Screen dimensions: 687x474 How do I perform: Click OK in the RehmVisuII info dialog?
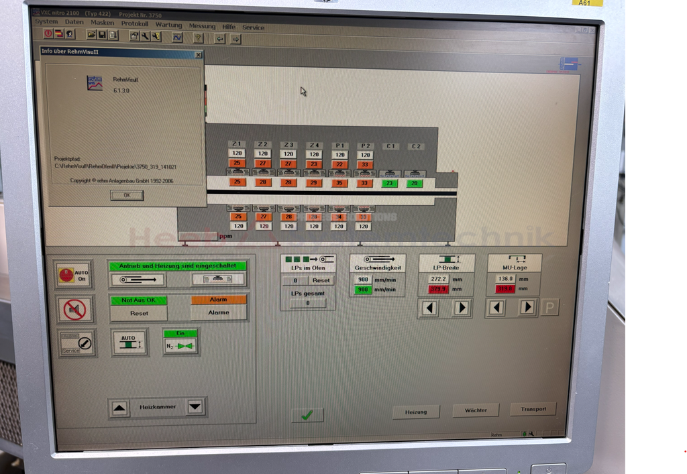127,196
